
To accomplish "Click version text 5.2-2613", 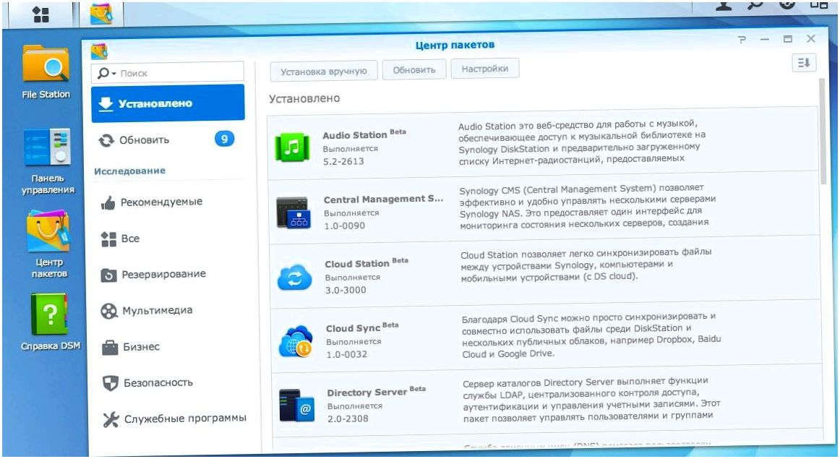I will click(x=343, y=161).
